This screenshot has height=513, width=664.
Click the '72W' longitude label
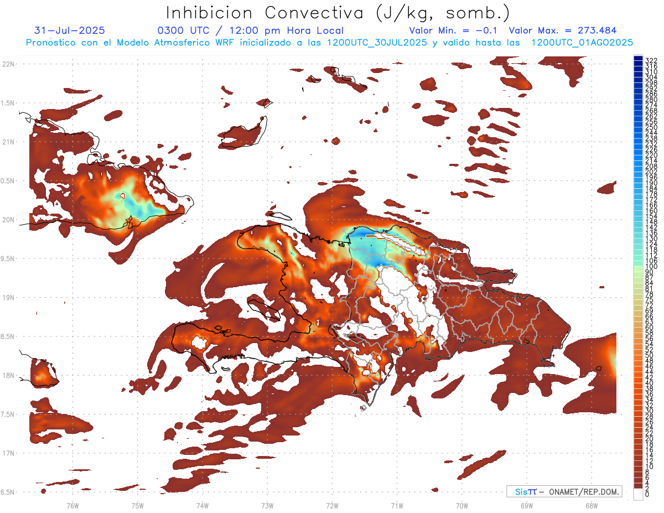click(x=332, y=505)
